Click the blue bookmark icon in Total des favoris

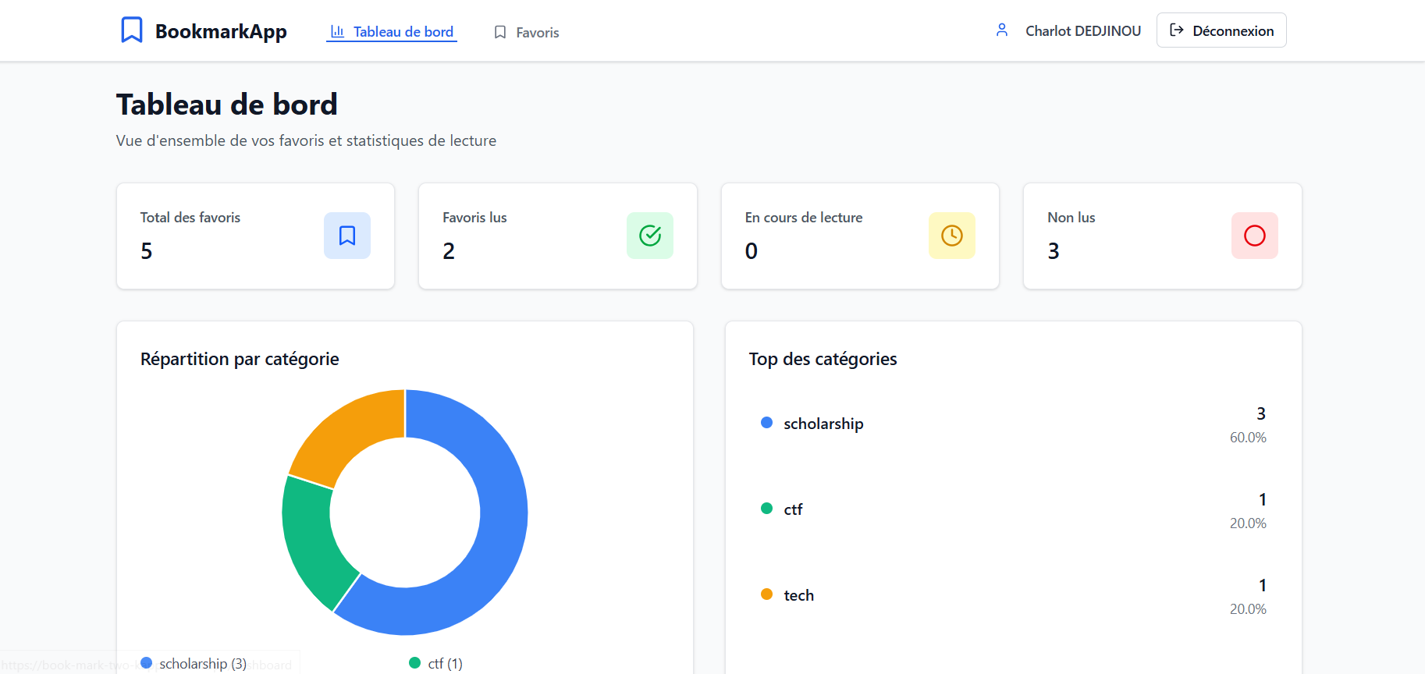tap(347, 236)
